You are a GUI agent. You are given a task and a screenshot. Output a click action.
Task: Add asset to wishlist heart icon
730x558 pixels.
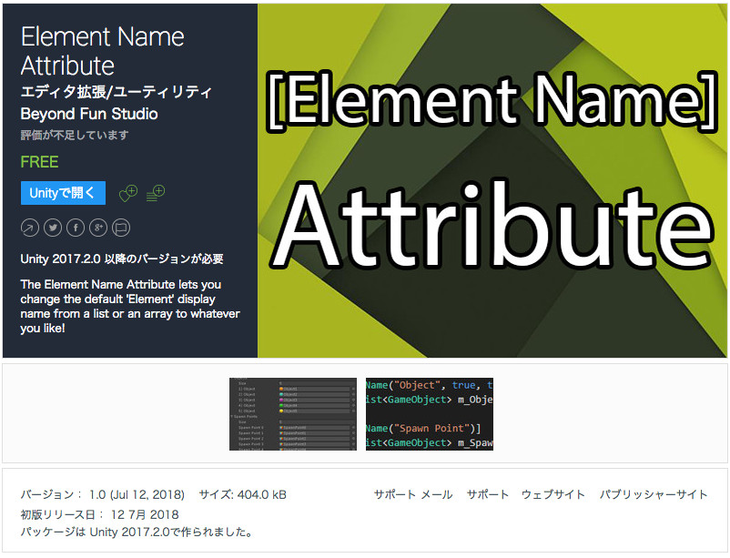(128, 193)
